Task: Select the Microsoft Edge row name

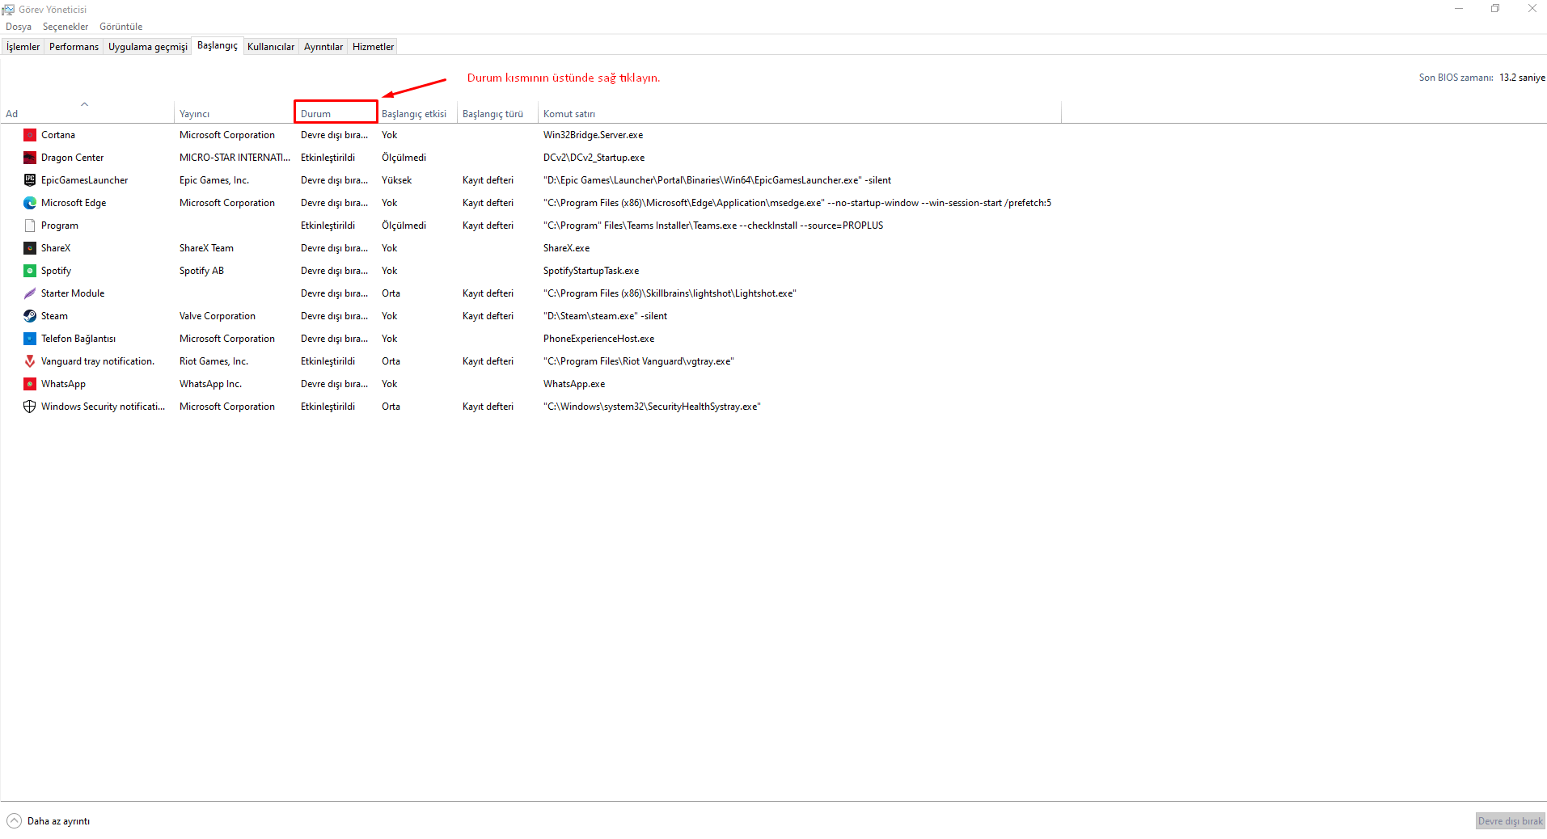Action: coord(74,203)
